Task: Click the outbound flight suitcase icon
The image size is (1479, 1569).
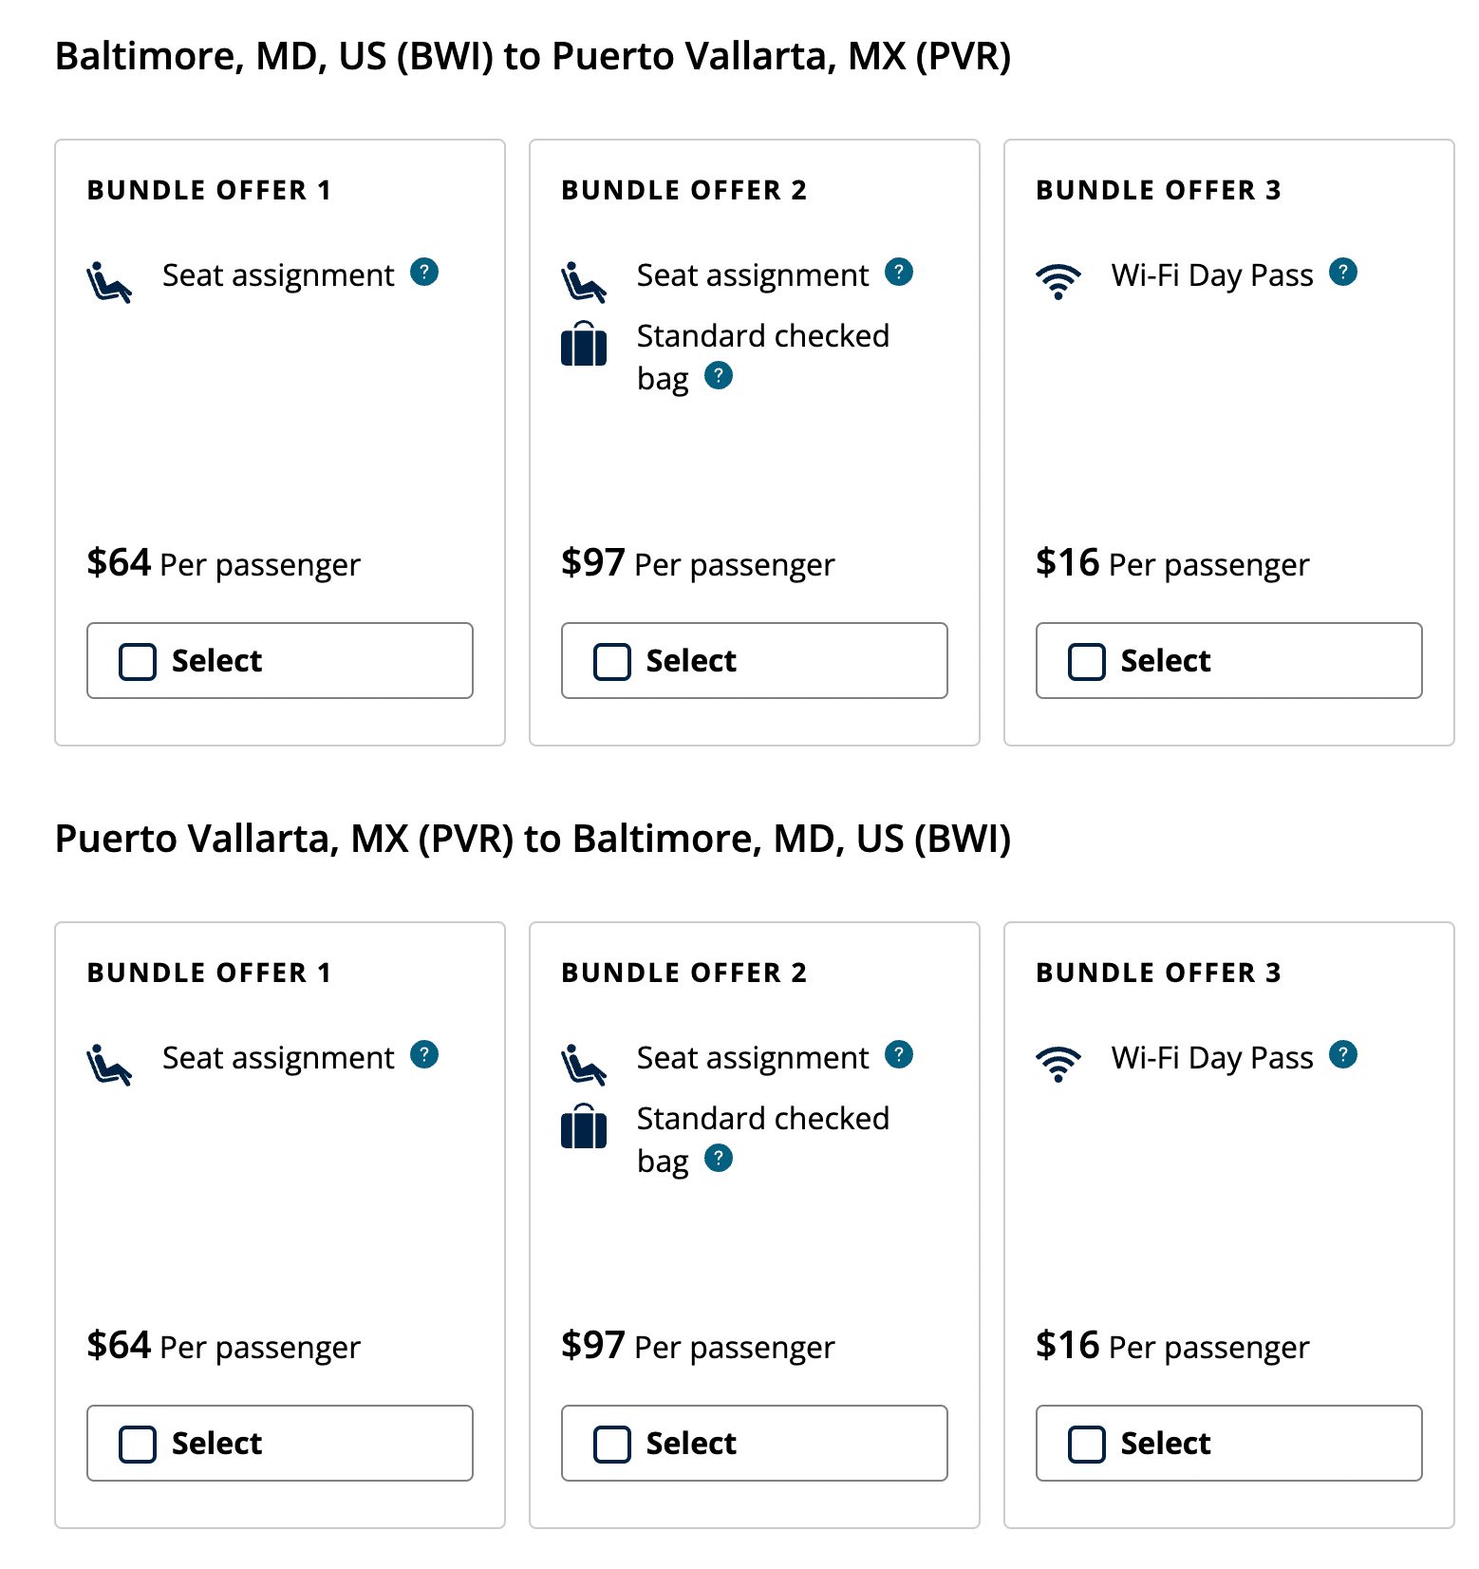Action: click(x=584, y=344)
